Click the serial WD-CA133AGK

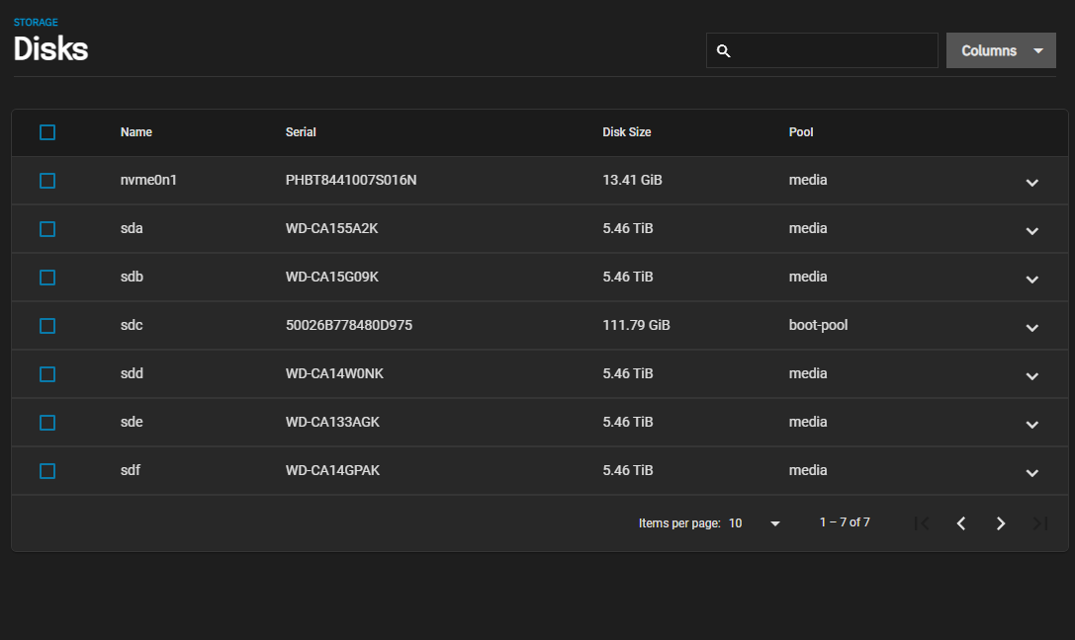(332, 422)
